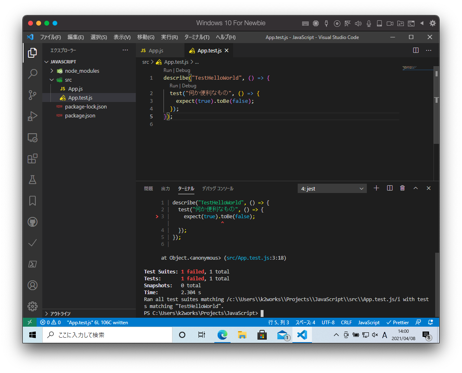Open the Source Control view

pyautogui.click(x=33, y=95)
